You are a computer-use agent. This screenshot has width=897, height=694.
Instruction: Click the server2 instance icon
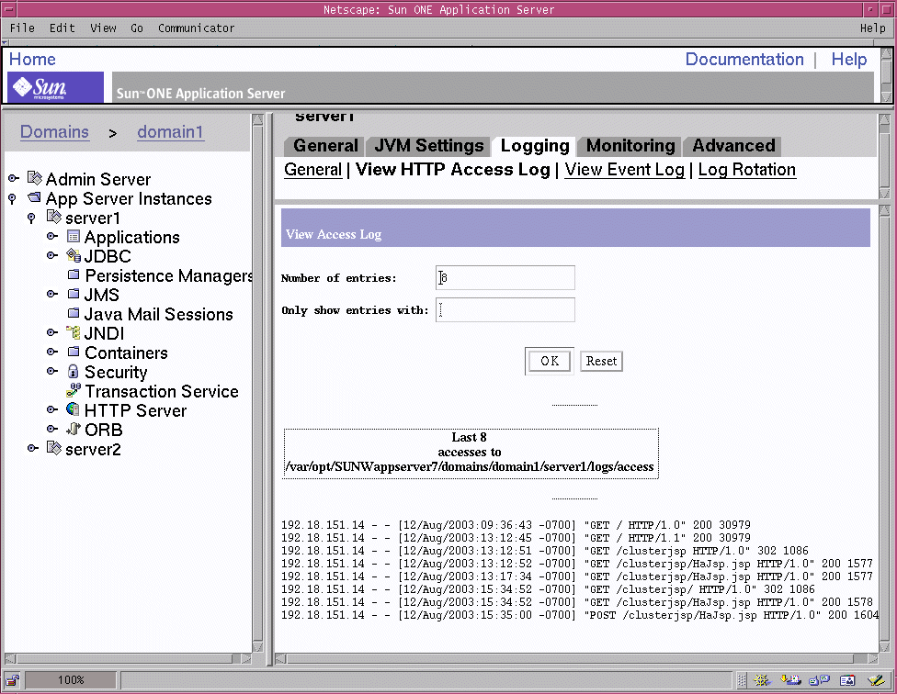[54, 448]
